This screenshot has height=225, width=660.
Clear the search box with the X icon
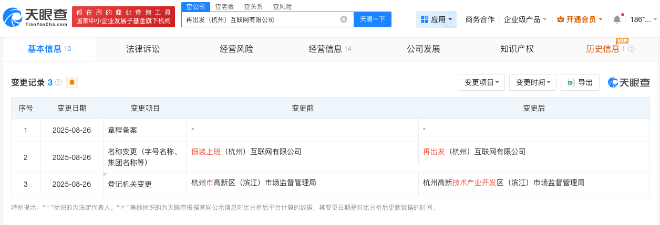344,19
